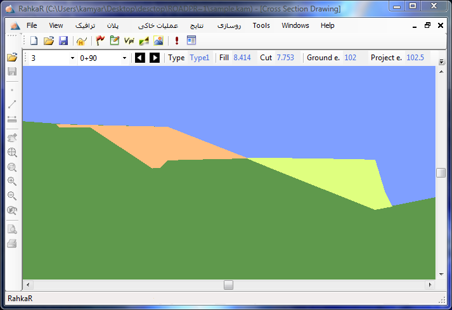452x310 pixels.
Task: Click the grayed save icon in left sidebar
Action: point(12,71)
